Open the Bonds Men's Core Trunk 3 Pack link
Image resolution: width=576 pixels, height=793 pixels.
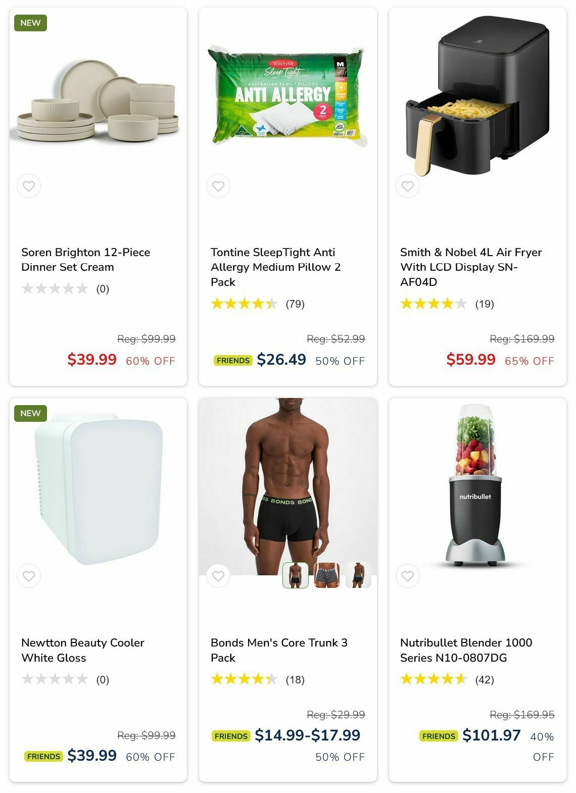pyautogui.click(x=279, y=650)
